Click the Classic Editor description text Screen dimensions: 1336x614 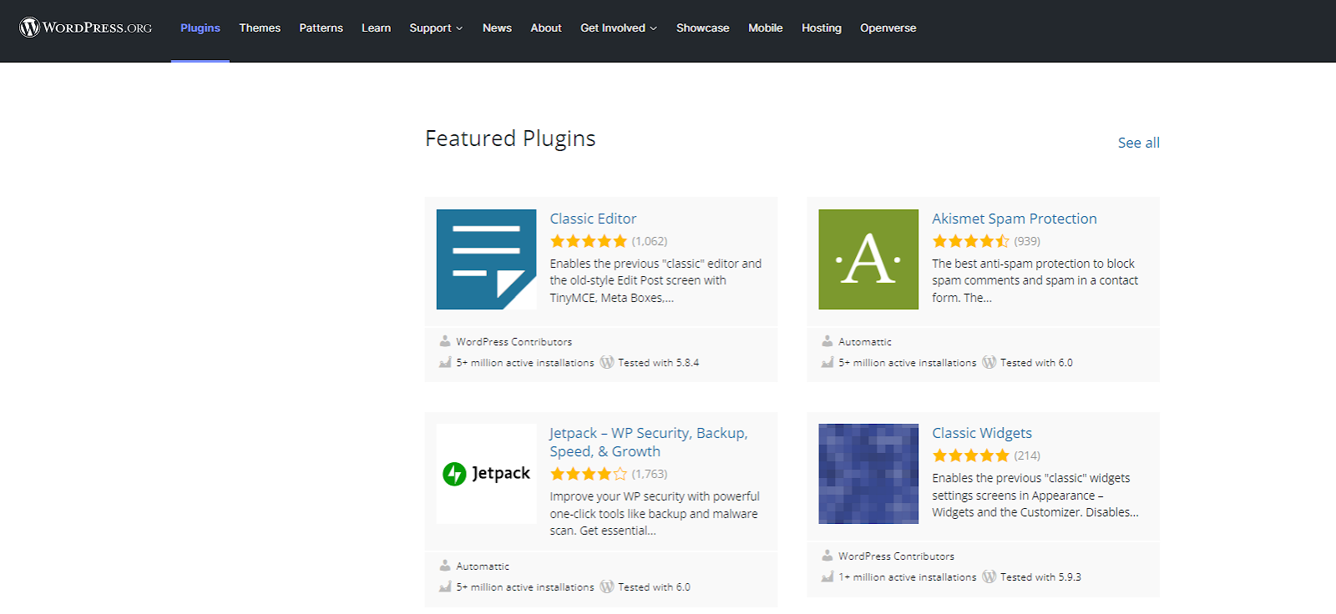(x=655, y=280)
